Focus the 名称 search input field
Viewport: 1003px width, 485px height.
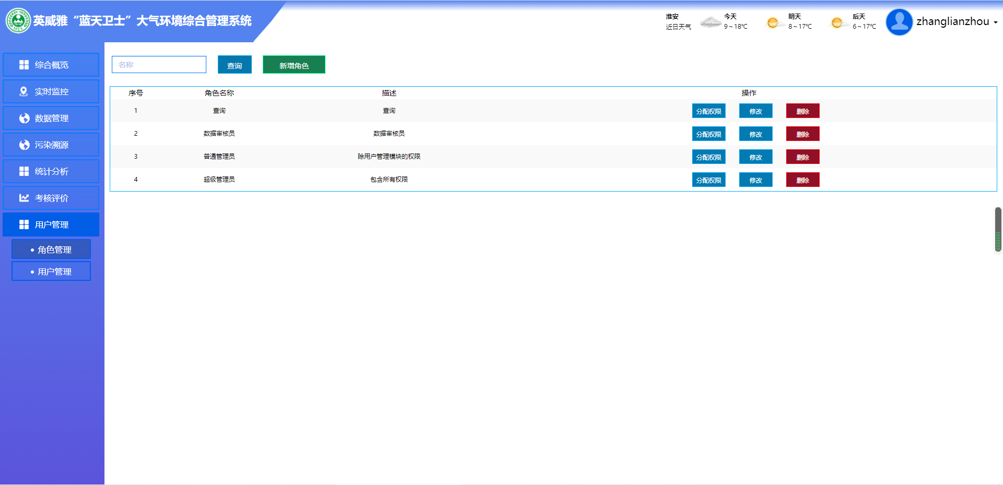pyautogui.click(x=159, y=65)
